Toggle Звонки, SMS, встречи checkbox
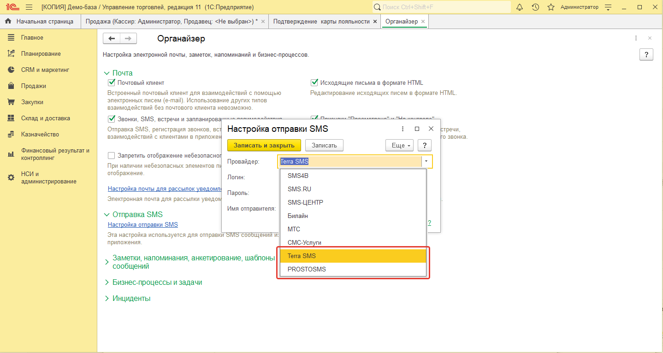This screenshot has height=353, width=663. pos(111,119)
